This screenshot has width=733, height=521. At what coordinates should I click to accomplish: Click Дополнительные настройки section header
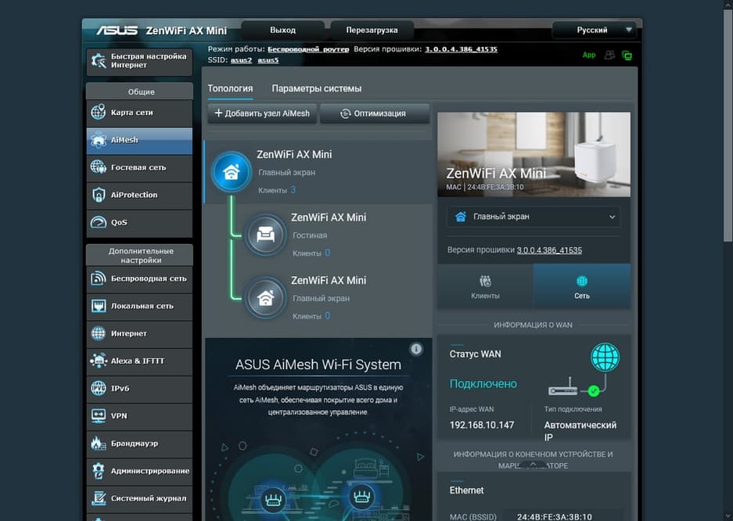(x=139, y=256)
